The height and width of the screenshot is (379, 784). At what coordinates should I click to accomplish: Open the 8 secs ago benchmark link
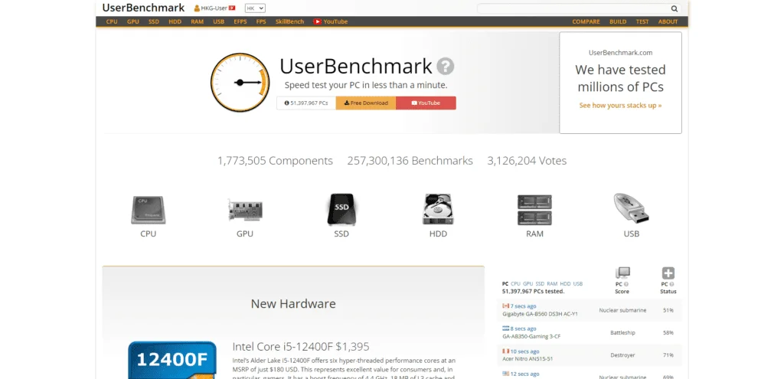tap(523, 328)
